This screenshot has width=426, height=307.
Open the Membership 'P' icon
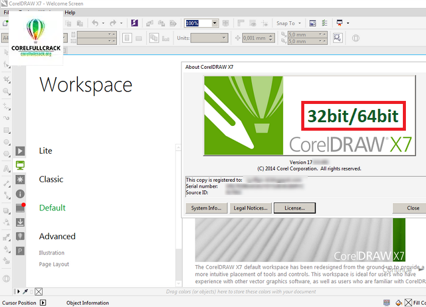pos(20,251)
